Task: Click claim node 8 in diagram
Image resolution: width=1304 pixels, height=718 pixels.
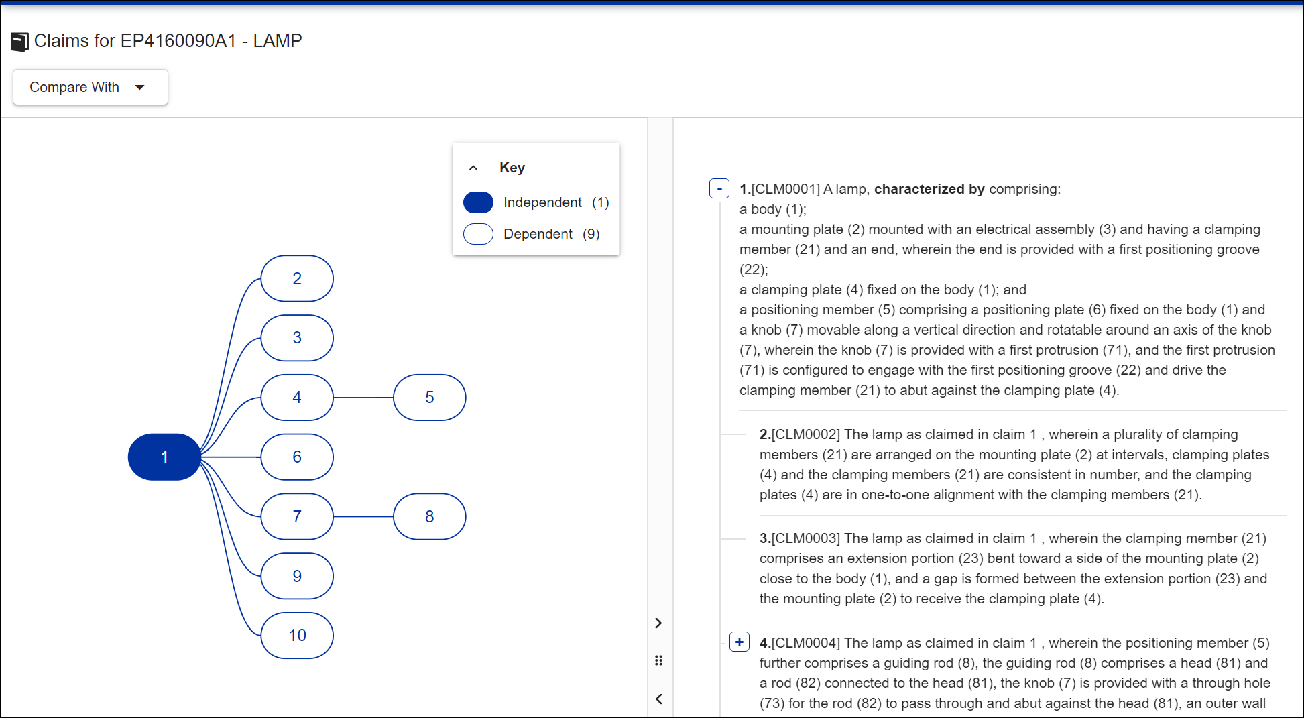Action: point(429,517)
